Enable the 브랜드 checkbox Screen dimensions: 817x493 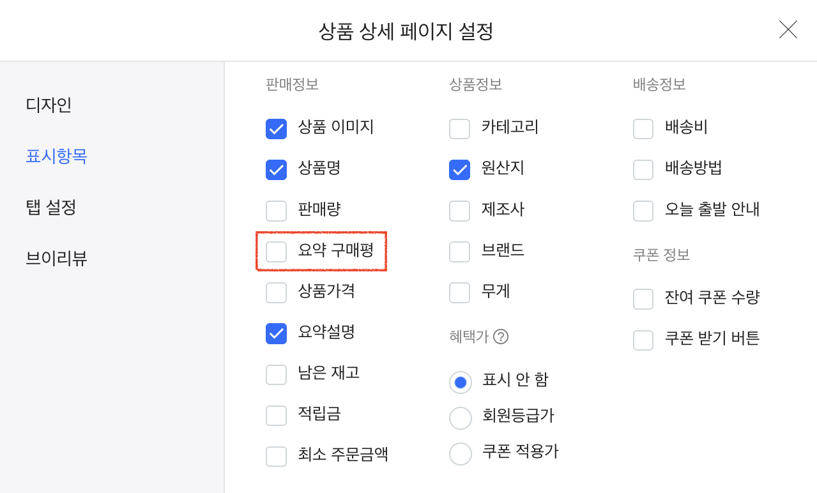point(459,252)
